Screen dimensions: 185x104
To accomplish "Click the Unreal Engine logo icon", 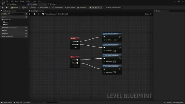I will [3, 2].
